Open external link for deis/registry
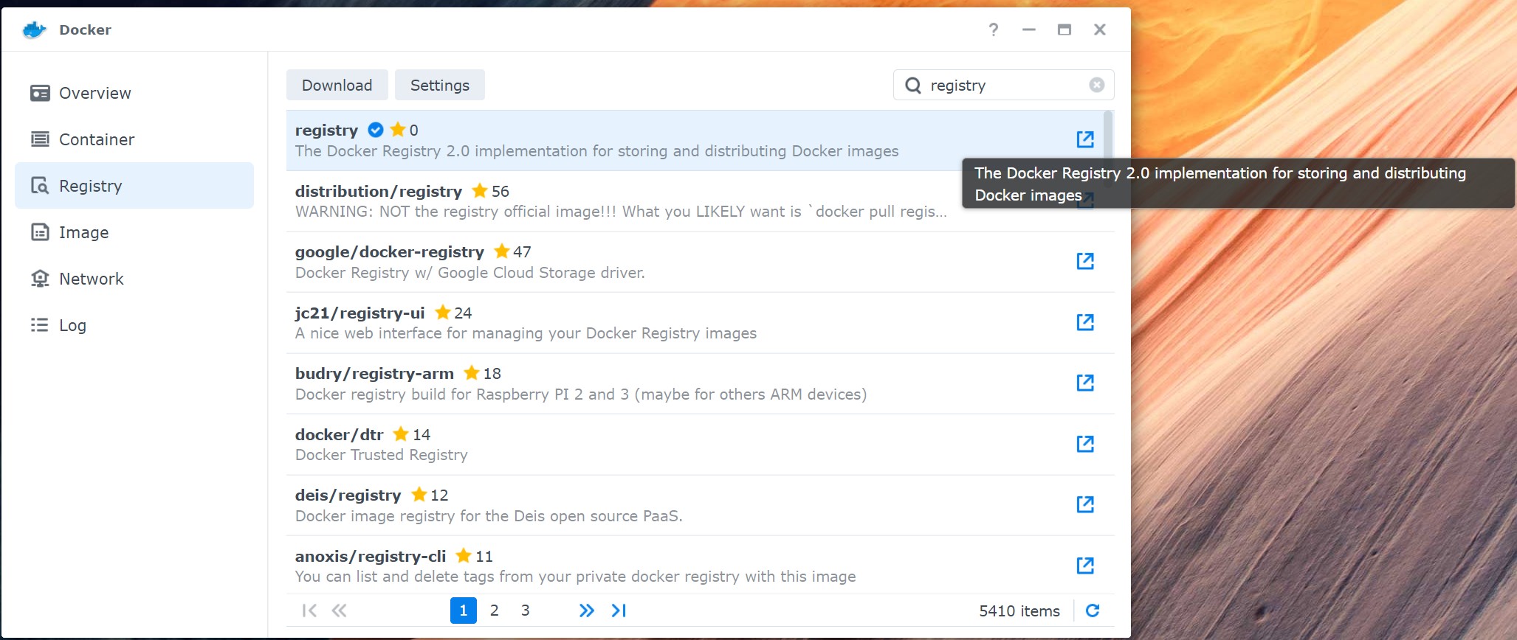The height and width of the screenshot is (640, 1517). pos(1085,504)
